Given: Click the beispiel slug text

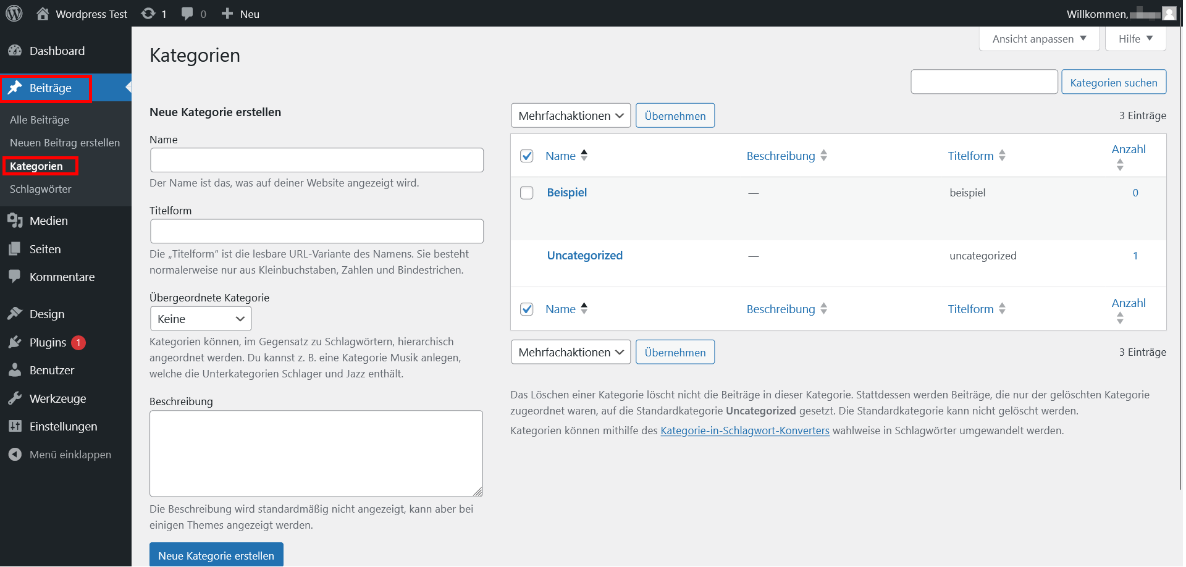Looking at the screenshot, I should [967, 193].
